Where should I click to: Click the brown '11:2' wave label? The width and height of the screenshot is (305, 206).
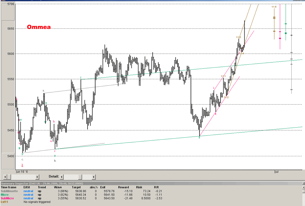coord(226,97)
